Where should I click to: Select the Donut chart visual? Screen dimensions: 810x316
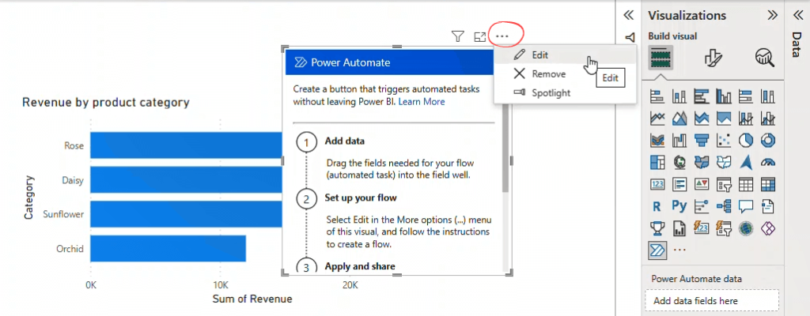(x=769, y=141)
